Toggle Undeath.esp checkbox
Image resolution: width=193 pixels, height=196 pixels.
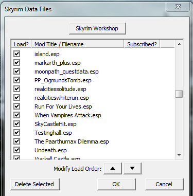[17, 150]
